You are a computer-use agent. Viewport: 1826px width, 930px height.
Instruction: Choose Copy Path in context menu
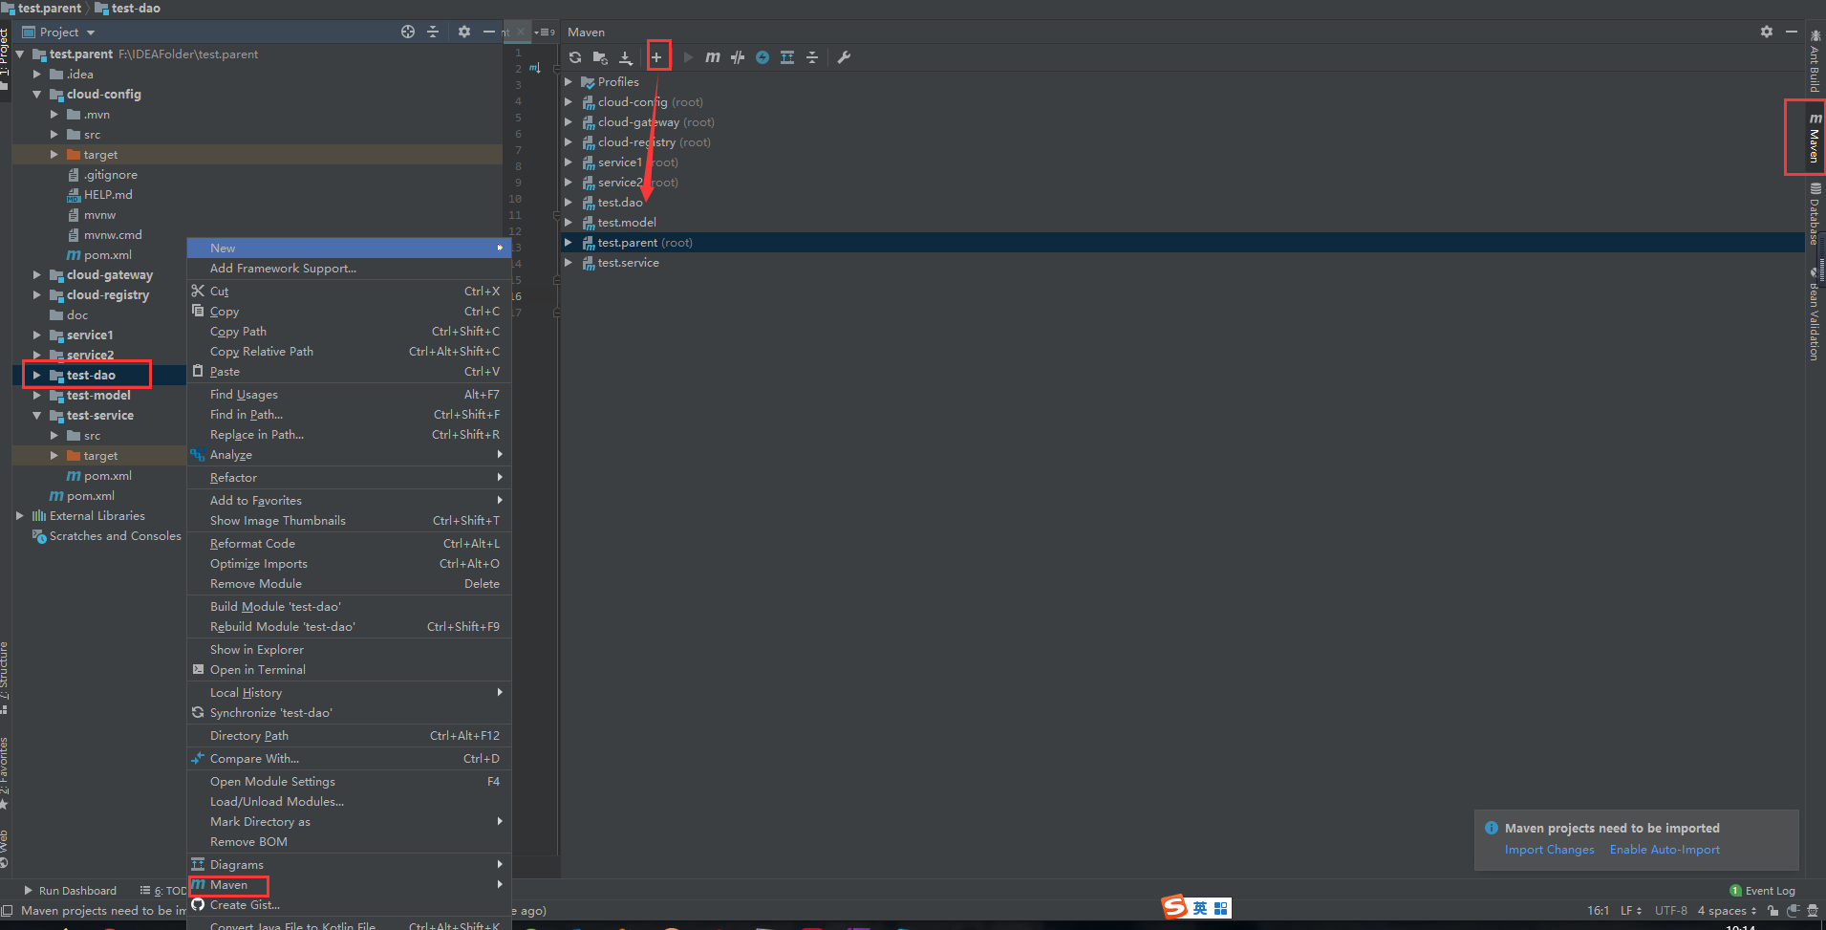click(x=349, y=332)
